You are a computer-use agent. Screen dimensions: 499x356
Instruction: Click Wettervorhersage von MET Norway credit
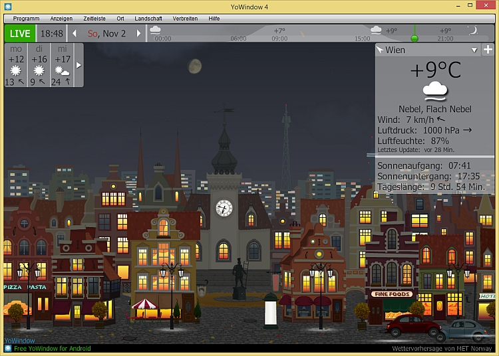(442, 349)
